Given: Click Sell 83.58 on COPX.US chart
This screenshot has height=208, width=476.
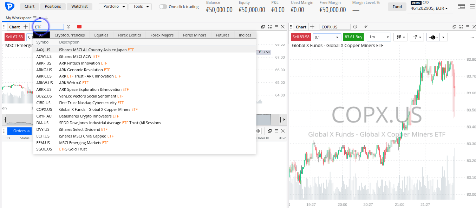Looking at the screenshot, I should pos(301,37).
